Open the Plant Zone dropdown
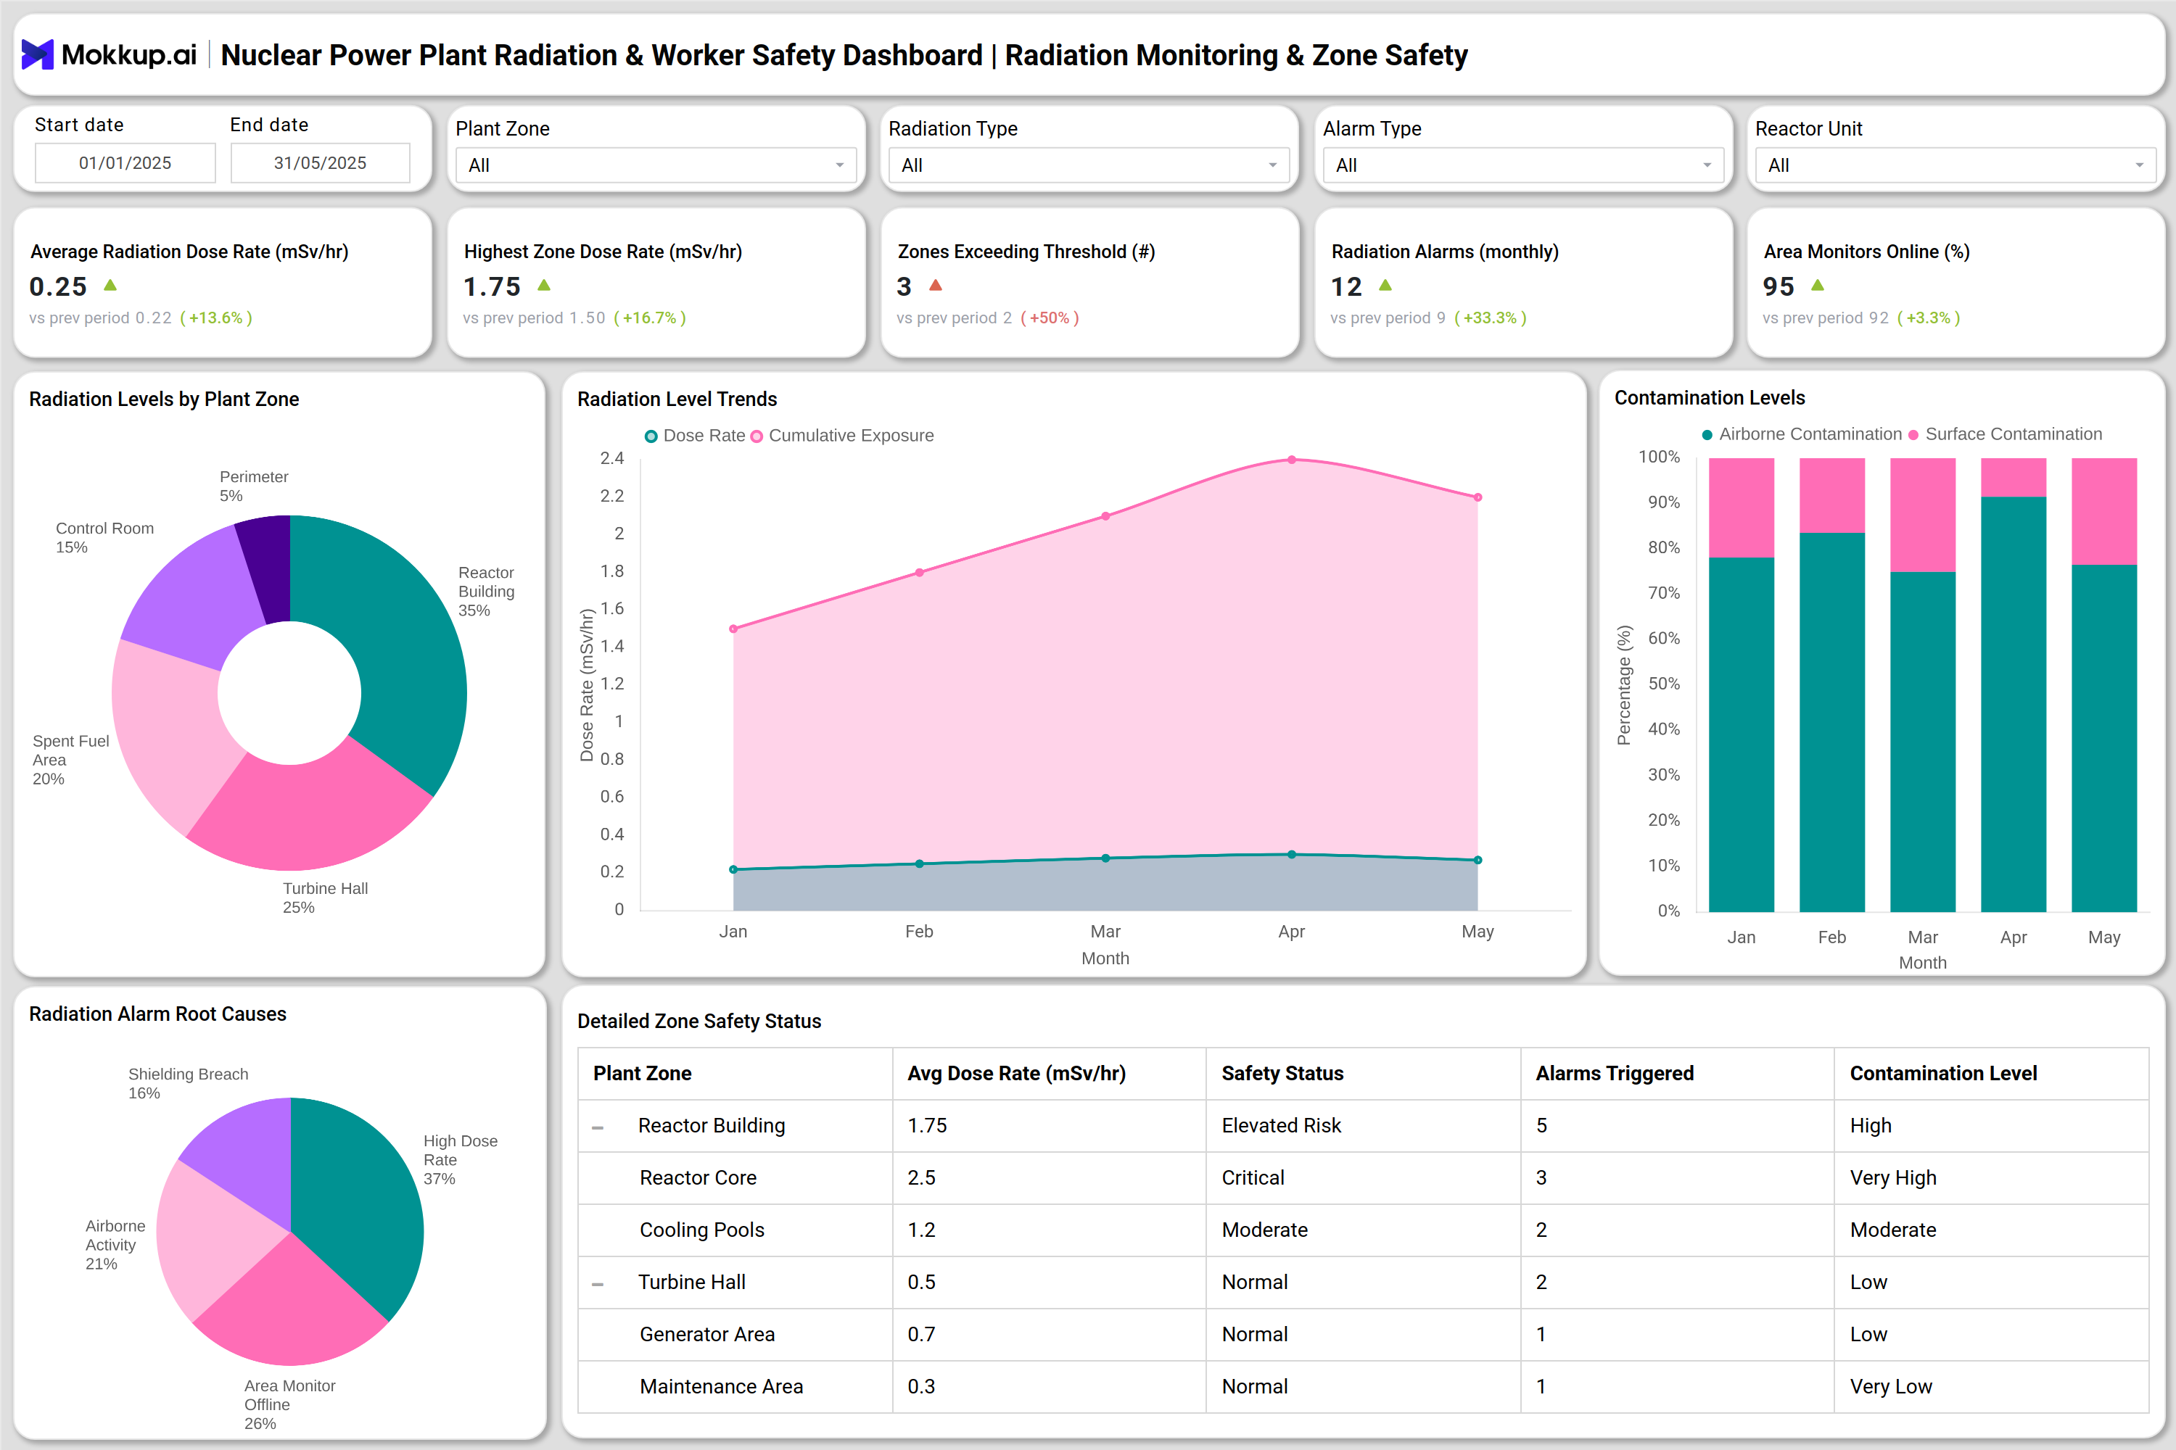 pyautogui.click(x=656, y=165)
